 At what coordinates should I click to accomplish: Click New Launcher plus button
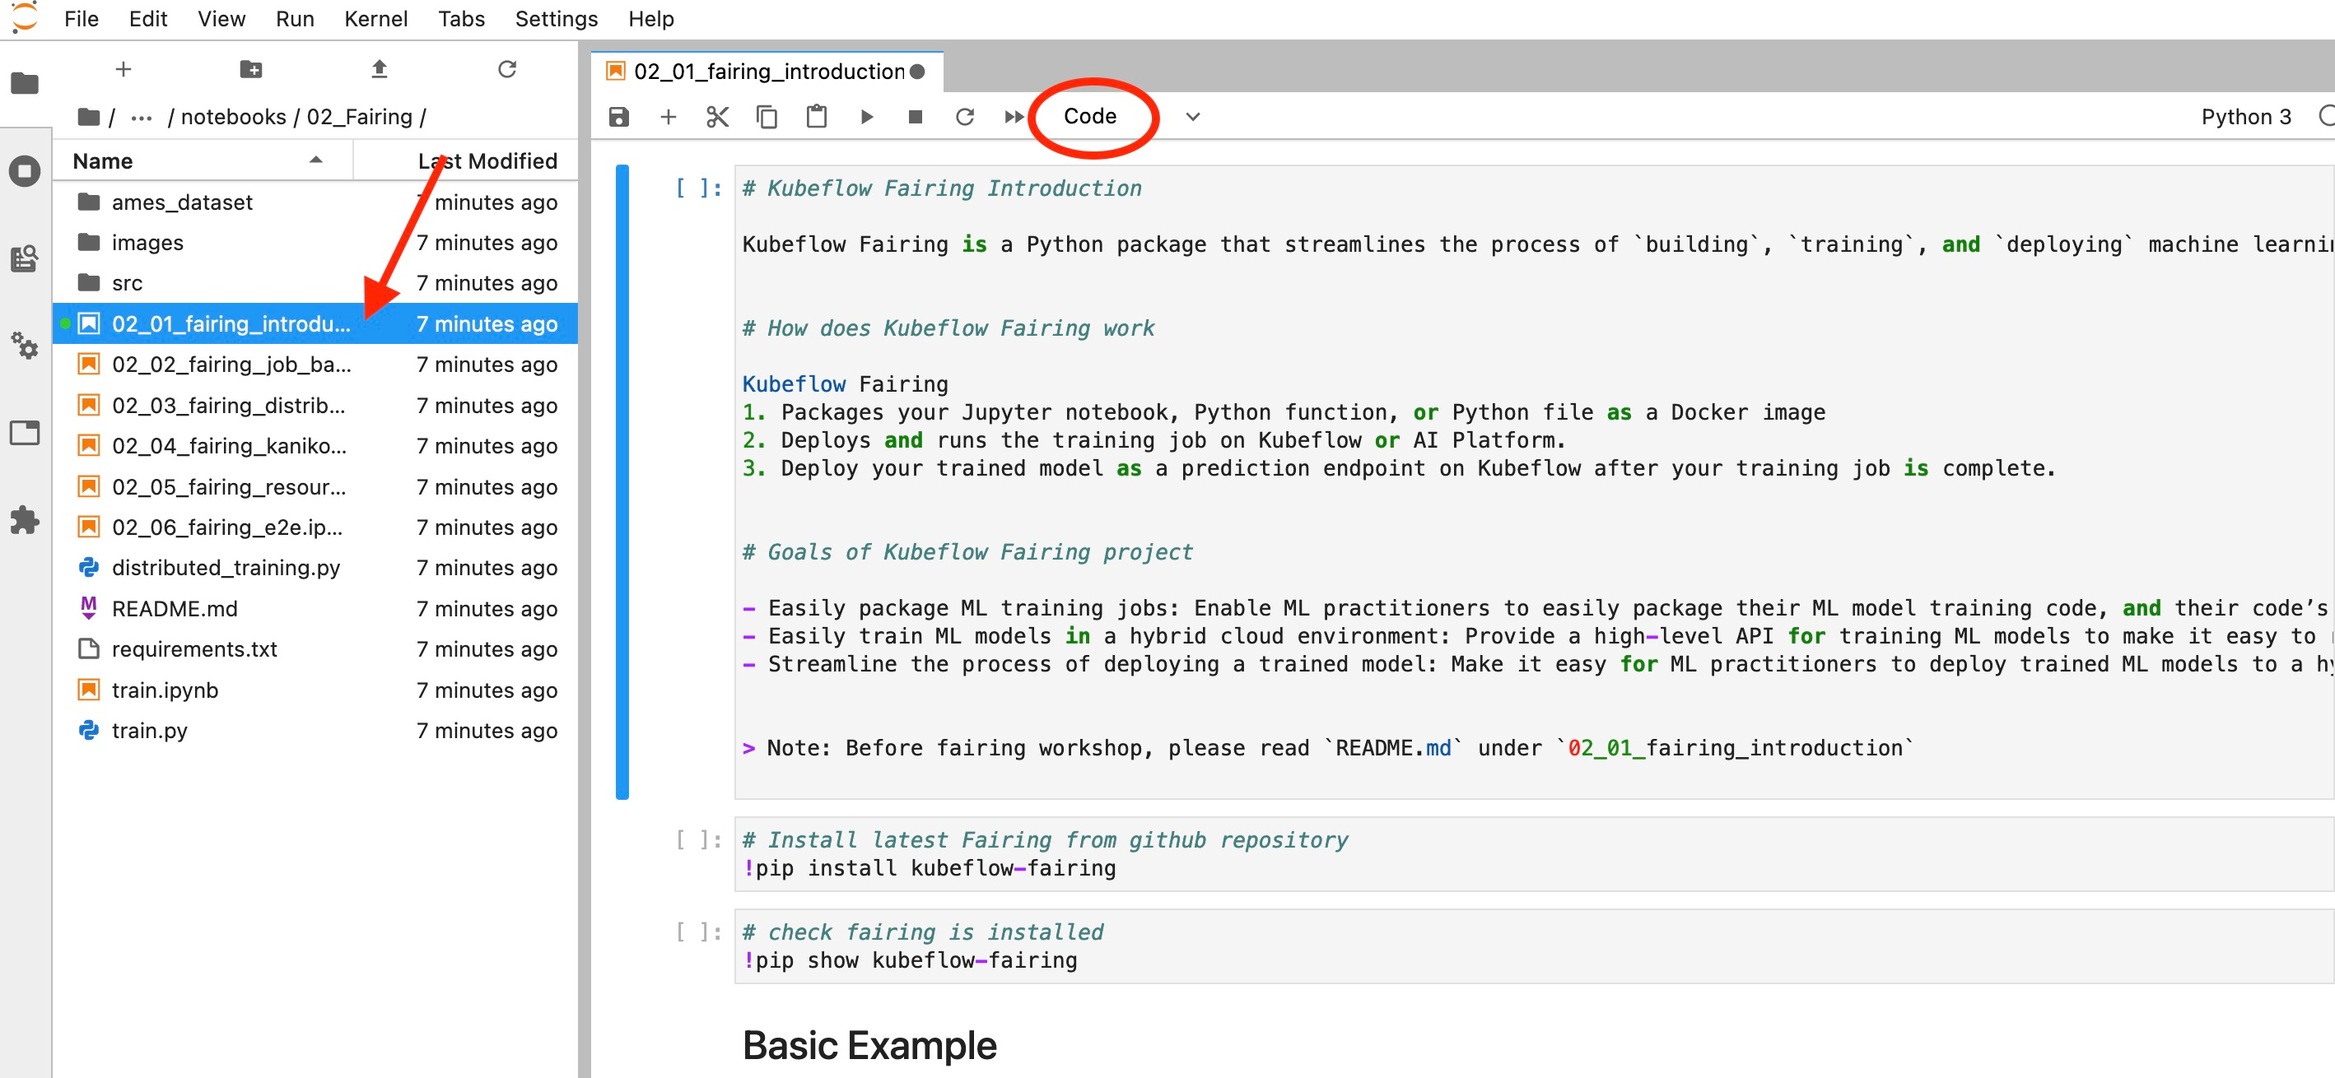(124, 69)
